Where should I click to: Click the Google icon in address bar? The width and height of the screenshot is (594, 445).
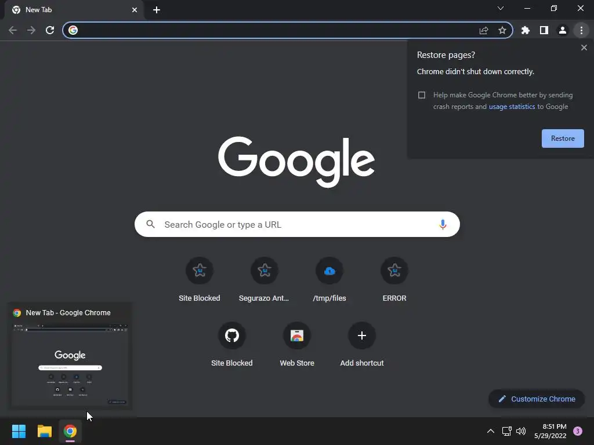[x=73, y=30]
